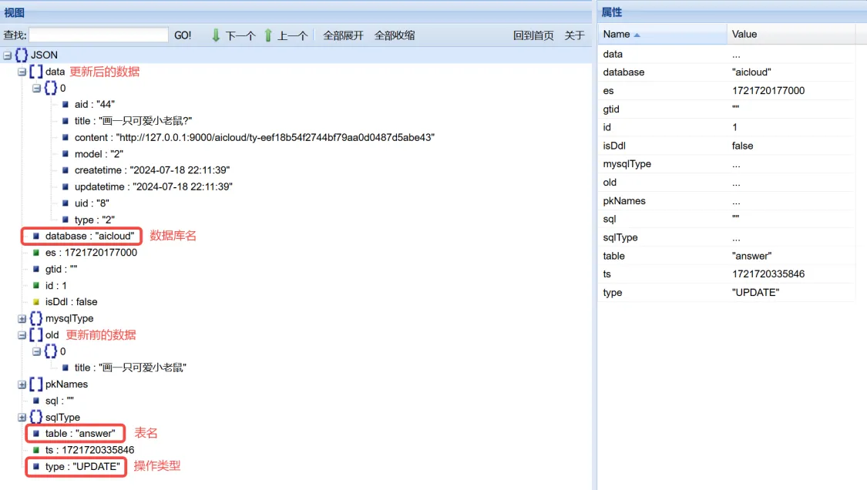This screenshot has height=490, width=867.
Task: Open the 回到首页 link
Action: tap(533, 35)
